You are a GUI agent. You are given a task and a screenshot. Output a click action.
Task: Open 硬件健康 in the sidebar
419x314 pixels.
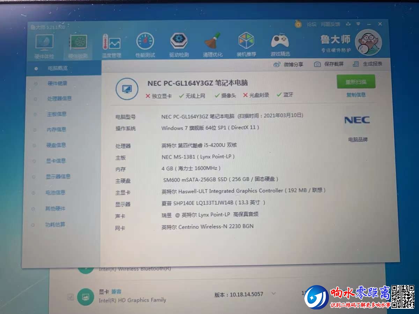click(57, 83)
